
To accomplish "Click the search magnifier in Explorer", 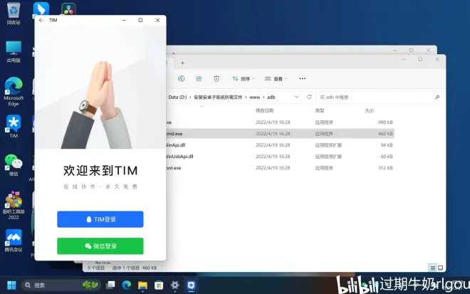I will (x=437, y=97).
